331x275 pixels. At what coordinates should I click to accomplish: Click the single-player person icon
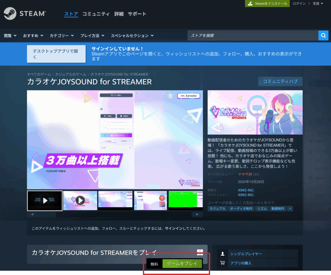(x=222, y=254)
